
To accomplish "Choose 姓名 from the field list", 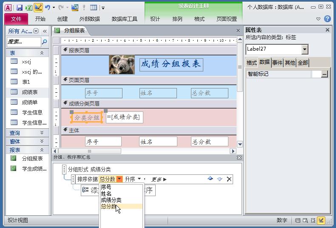I will [x=121, y=194].
